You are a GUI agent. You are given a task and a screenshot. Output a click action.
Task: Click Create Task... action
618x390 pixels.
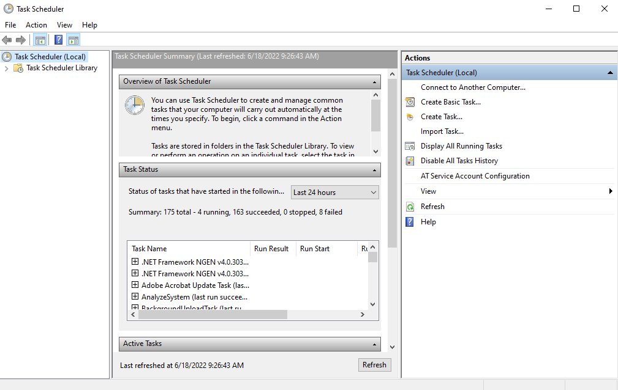tap(442, 117)
